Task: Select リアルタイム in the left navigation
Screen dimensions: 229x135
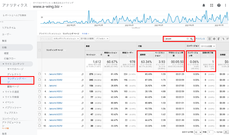Action: click(x=9, y=28)
